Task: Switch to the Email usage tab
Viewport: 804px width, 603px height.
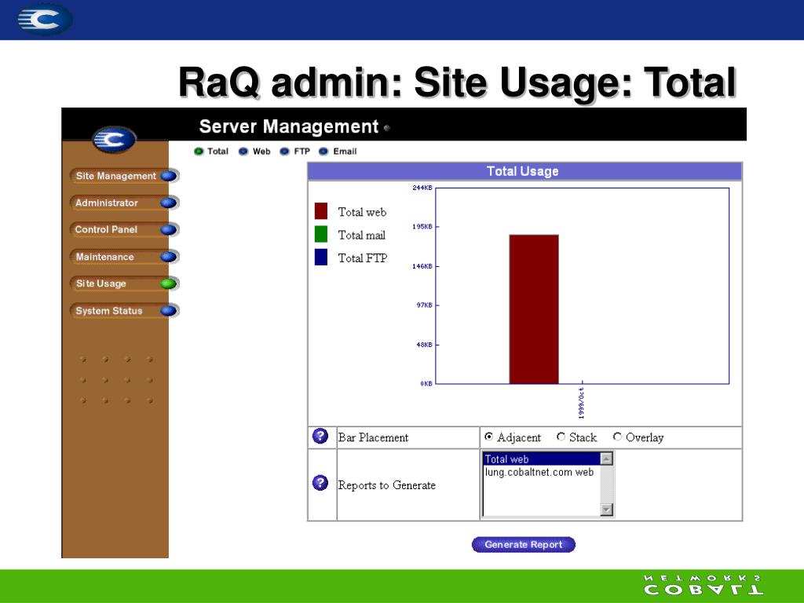Action: point(338,152)
